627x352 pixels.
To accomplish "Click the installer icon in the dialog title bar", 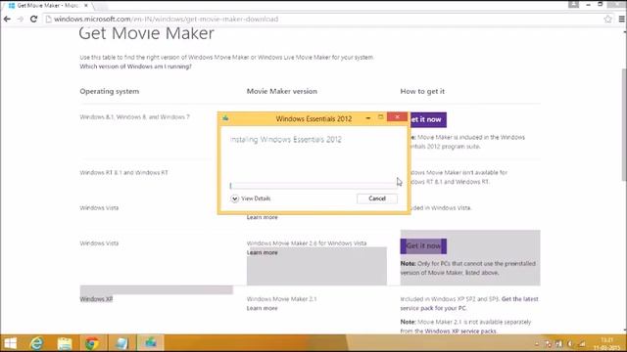I will click(x=225, y=118).
